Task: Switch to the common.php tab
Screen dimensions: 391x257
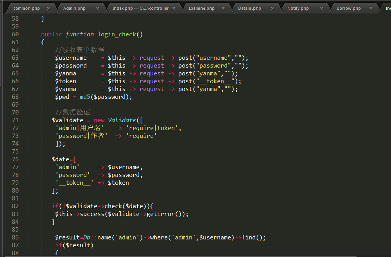Action: pos(27,8)
